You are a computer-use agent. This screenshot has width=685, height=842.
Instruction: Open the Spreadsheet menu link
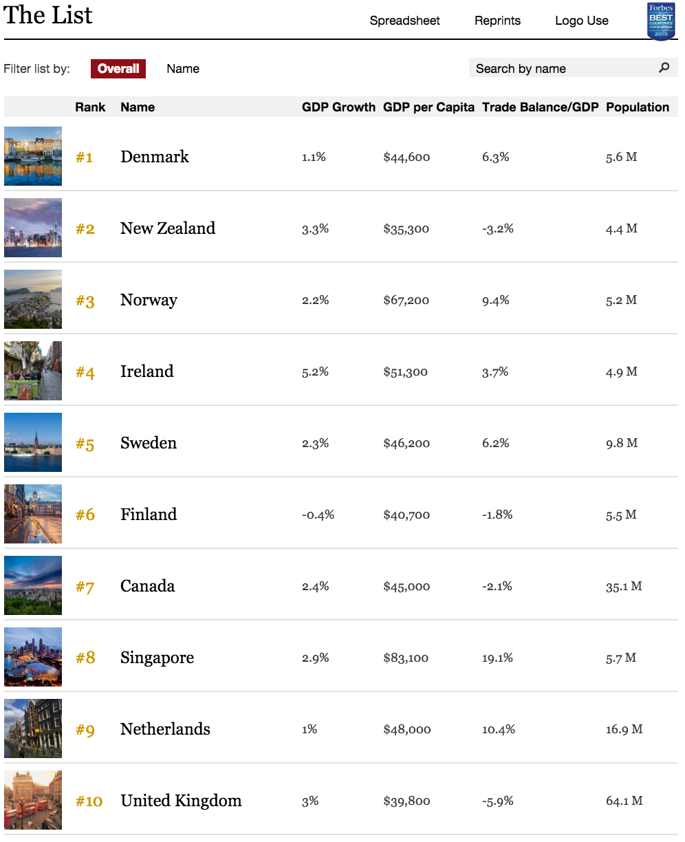point(405,21)
